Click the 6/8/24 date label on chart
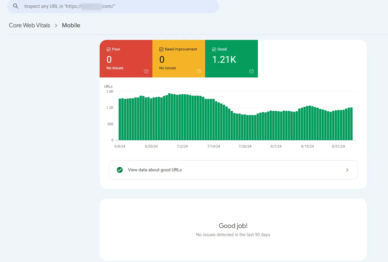This screenshot has width=388, height=262. click(x=120, y=146)
